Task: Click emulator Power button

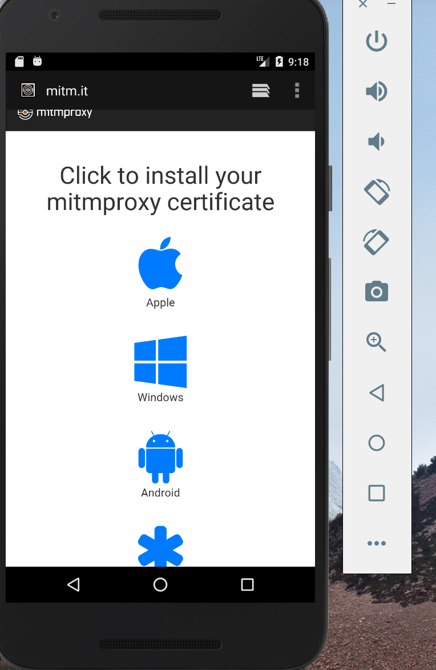Action: point(377,41)
